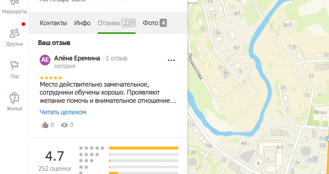This screenshot has width=329, height=174.
Task: Filter by the two-star rating bar
Action: tap(144, 167)
